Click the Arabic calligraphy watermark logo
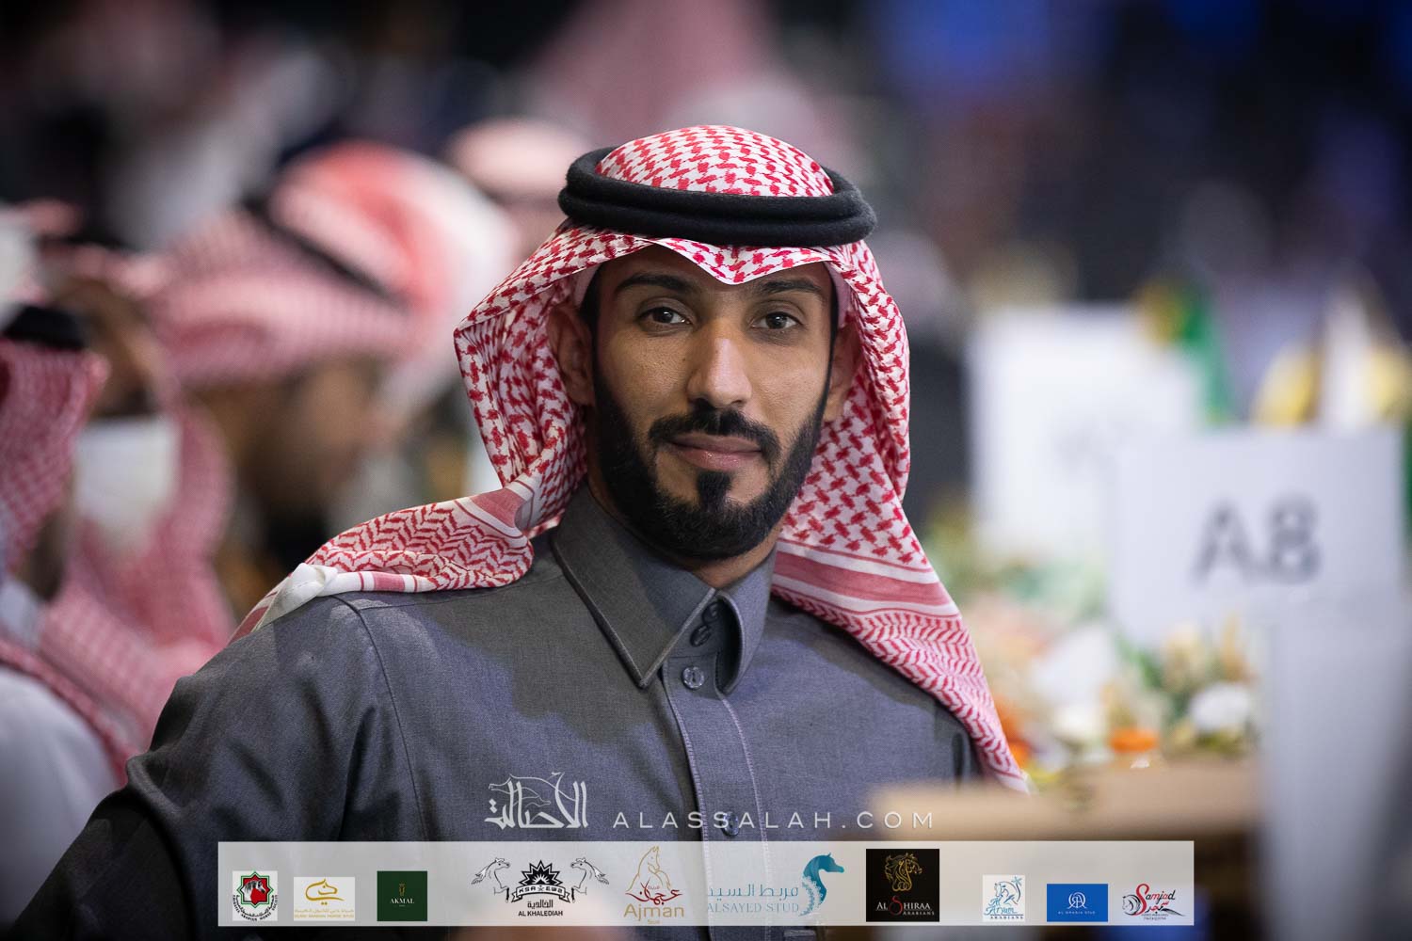This screenshot has width=1412, height=941. tap(537, 803)
